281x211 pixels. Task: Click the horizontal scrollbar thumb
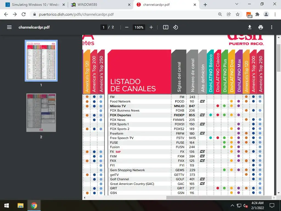[219, 198]
